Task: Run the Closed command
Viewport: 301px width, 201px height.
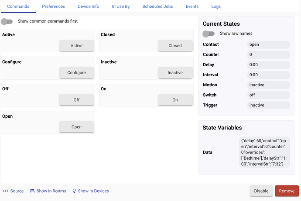Action: (175, 46)
